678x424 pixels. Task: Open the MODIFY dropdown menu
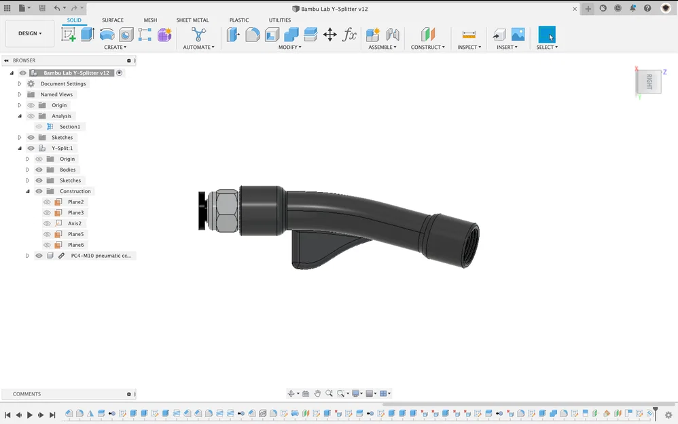pos(289,47)
